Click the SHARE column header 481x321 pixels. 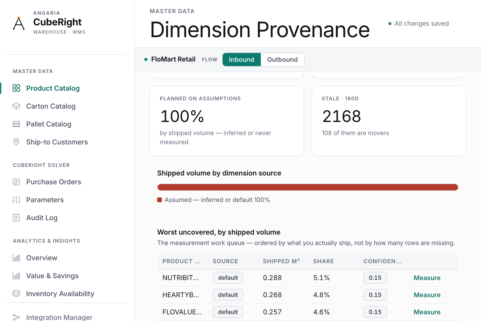click(x=324, y=261)
